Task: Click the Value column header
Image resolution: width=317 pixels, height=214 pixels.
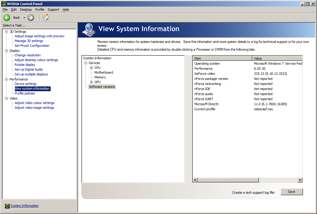Action: [x=277, y=58]
